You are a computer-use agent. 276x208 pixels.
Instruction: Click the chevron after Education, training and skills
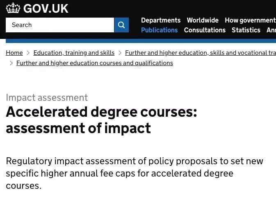coord(120,53)
